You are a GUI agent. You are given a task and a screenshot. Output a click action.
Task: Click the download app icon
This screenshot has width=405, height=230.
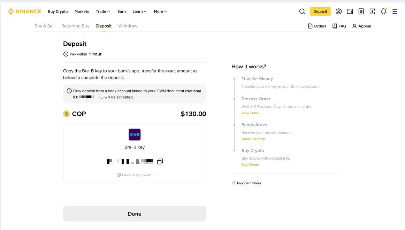click(372, 11)
